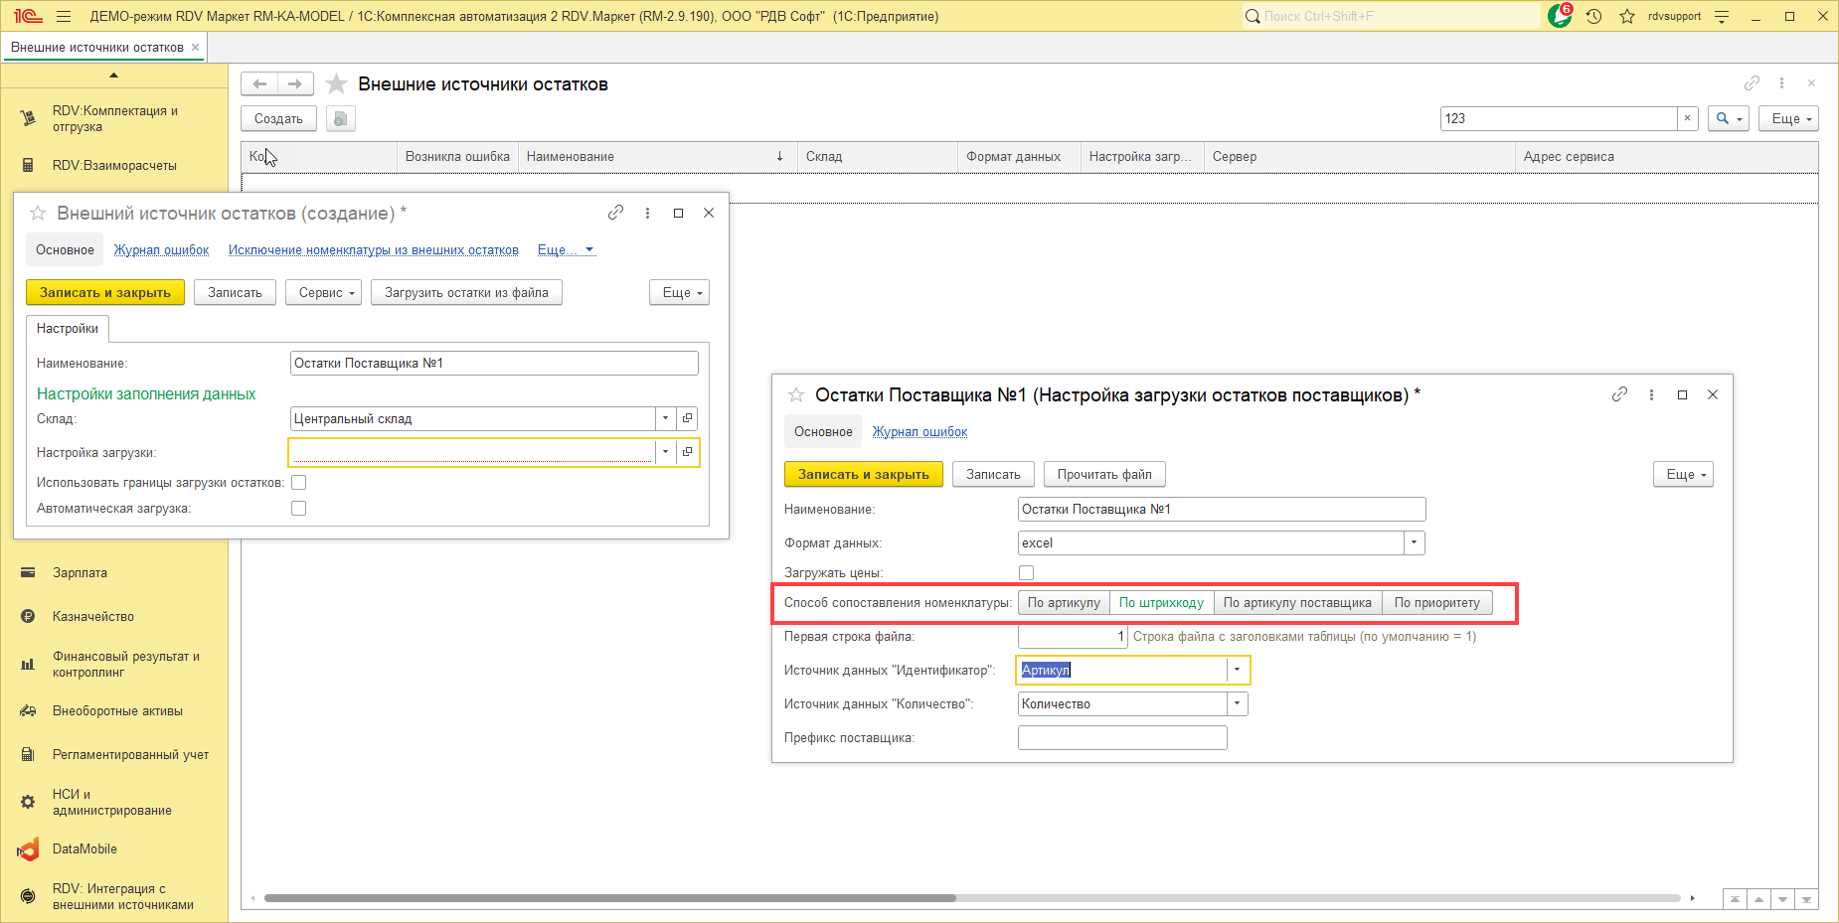Viewport: 1839px width, 923px height.
Task: Click the back navigation arrow
Action: tap(259, 84)
